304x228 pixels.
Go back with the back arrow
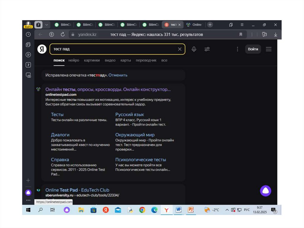pyautogui.click(x=40, y=34)
